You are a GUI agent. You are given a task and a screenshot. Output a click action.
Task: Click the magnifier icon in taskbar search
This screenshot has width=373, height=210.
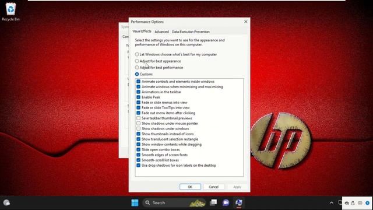point(147,202)
